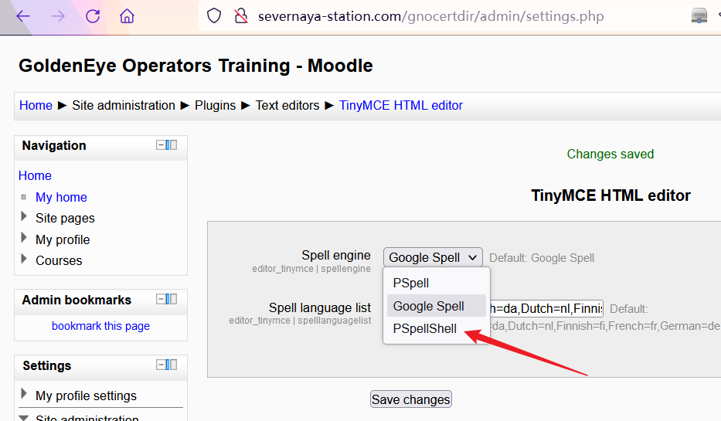Click the browser forward arrow

[x=58, y=16]
